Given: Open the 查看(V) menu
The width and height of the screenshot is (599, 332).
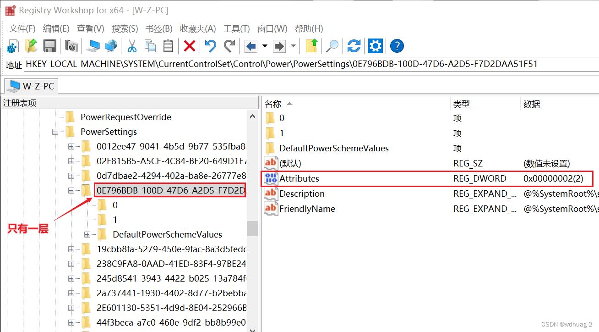Looking at the screenshot, I should point(90,28).
